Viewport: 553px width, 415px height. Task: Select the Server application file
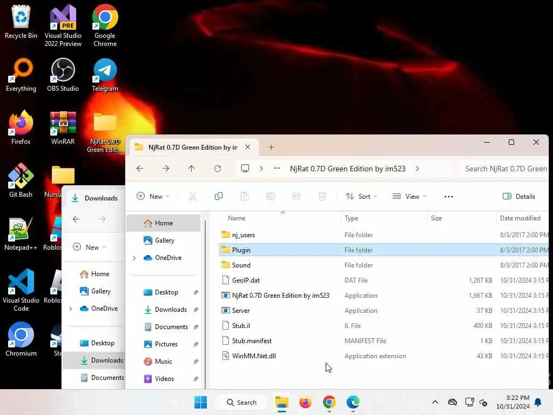pos(384,311)
